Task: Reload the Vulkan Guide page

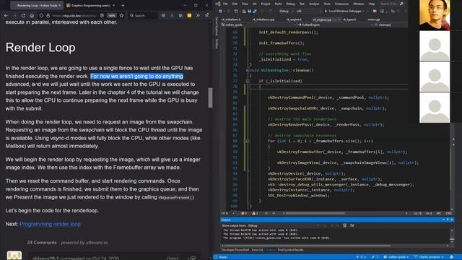Action: (23, 15)
